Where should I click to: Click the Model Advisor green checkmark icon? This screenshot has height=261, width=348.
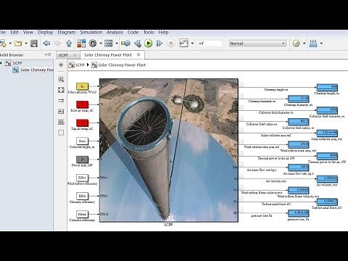click(x=296, y=43)
